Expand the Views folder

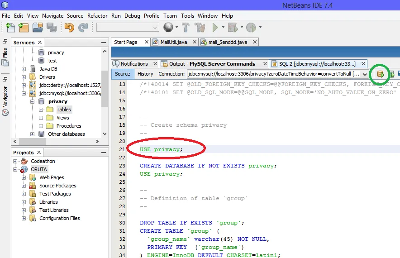(41, 118)
